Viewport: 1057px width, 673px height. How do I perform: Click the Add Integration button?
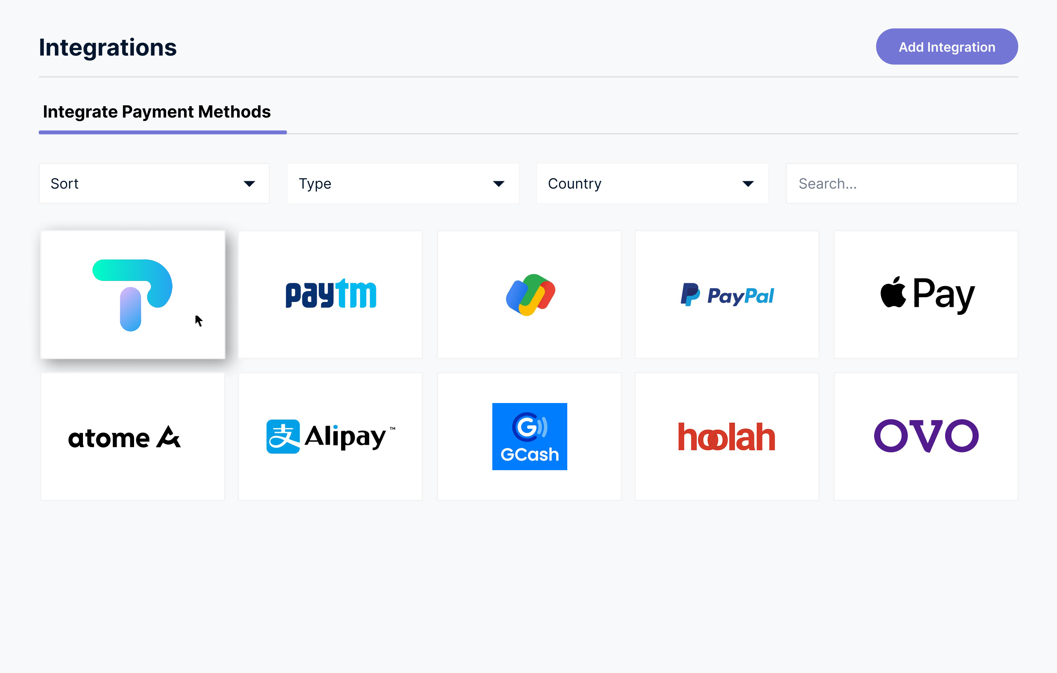tap(946, 47)
